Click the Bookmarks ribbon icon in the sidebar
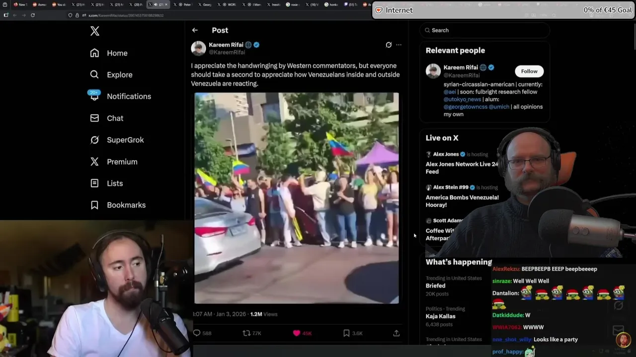Image resolution: width=636 pixels, height=357 pixels. click(94, 205)
